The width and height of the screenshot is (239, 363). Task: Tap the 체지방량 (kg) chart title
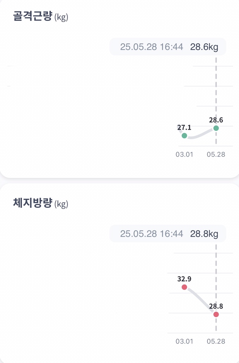(x=40, y=204)
